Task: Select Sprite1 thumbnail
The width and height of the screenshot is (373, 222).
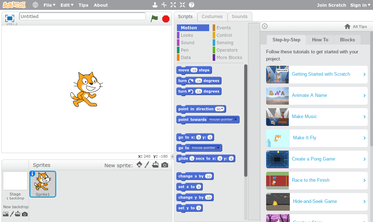Action: 43,184
